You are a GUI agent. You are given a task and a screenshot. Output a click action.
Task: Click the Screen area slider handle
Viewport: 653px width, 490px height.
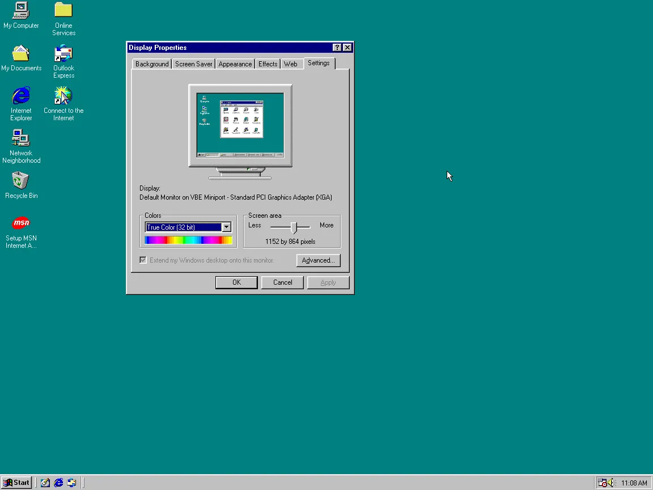294,227
